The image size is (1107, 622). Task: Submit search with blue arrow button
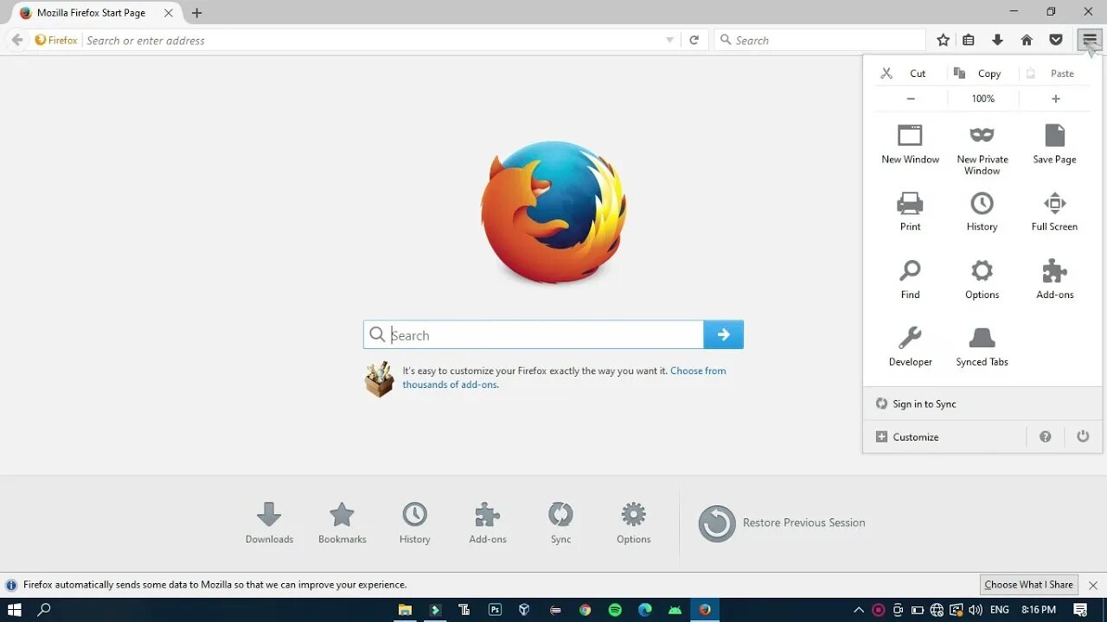[x=724, y=335]
